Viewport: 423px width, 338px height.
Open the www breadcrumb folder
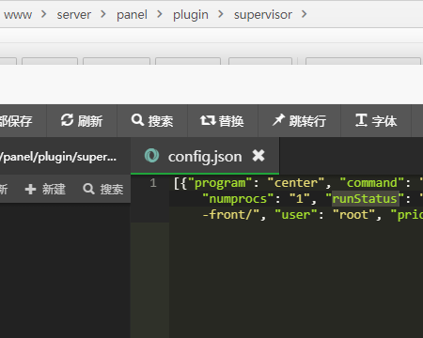(18, 15)
